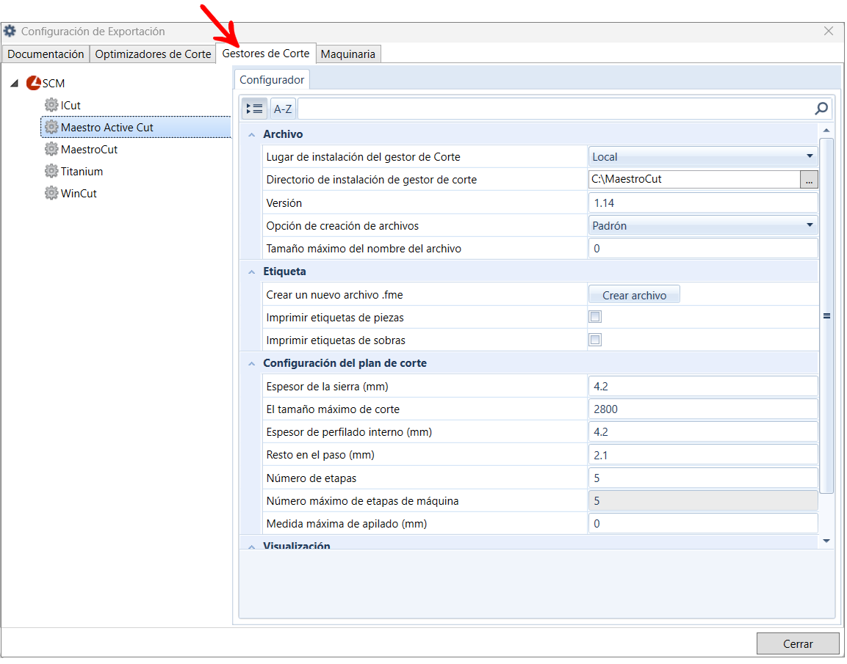
Task: Select the Gestores de Corte tab
Action: [266, 54]
